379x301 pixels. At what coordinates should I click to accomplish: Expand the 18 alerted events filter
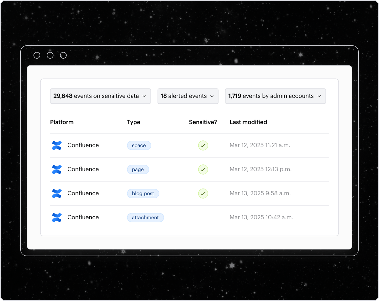(x=188, y=96)
